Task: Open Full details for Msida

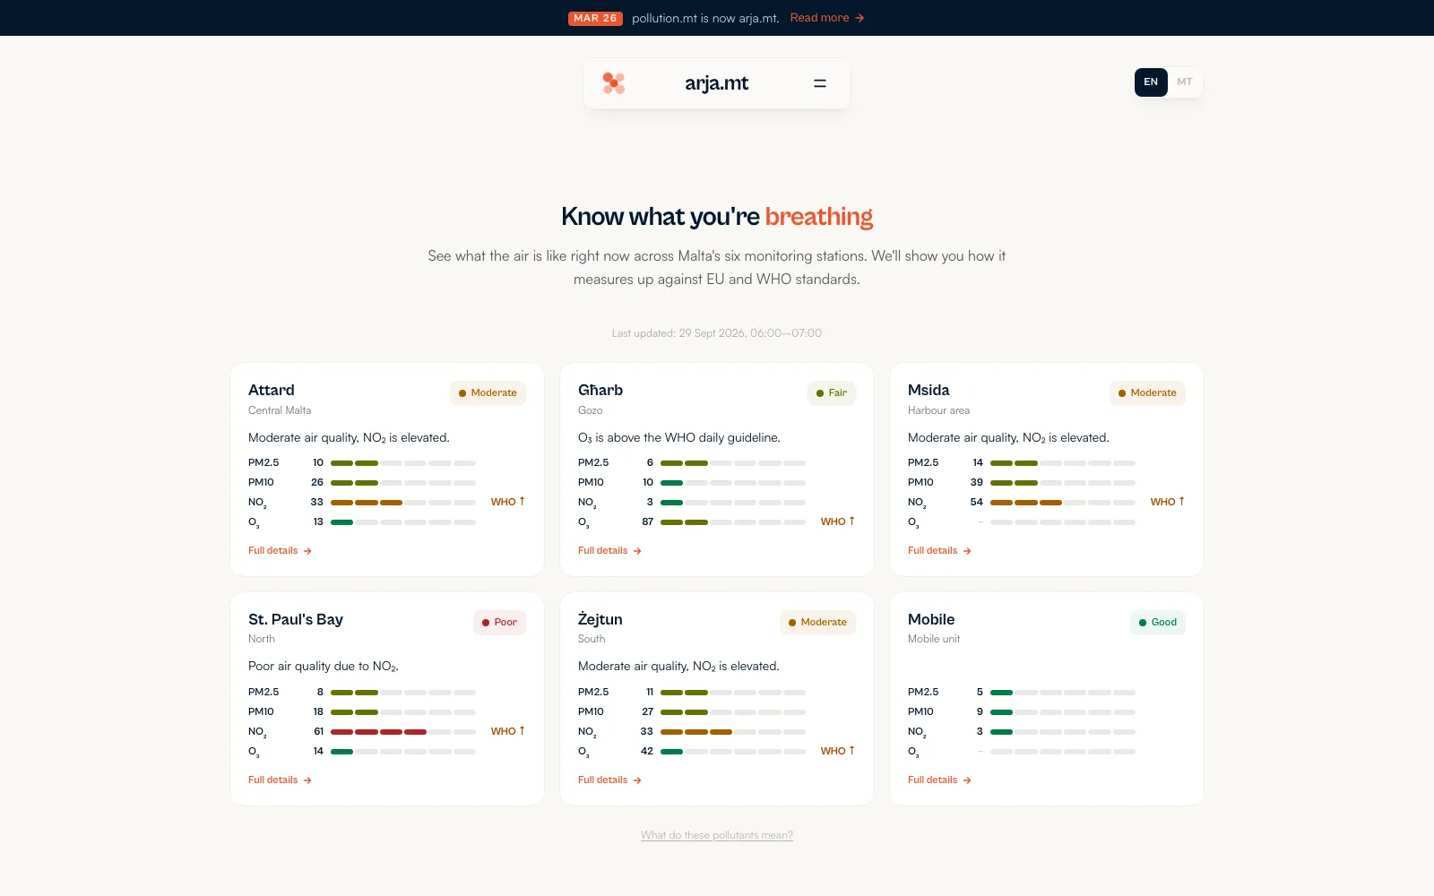Action: (939, 551)
